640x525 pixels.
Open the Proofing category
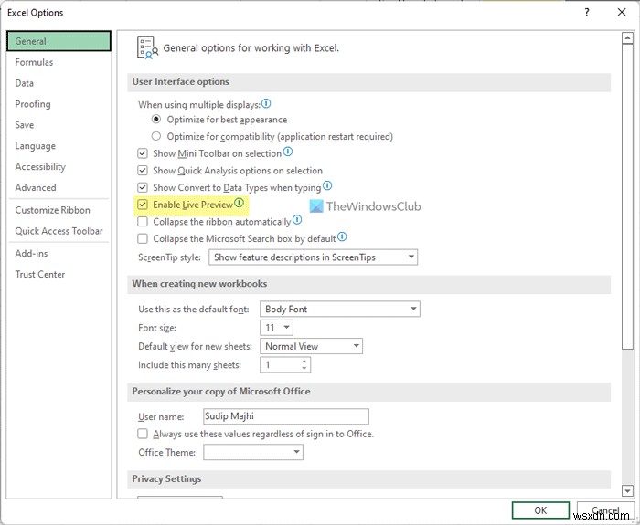tap(59, 104)
